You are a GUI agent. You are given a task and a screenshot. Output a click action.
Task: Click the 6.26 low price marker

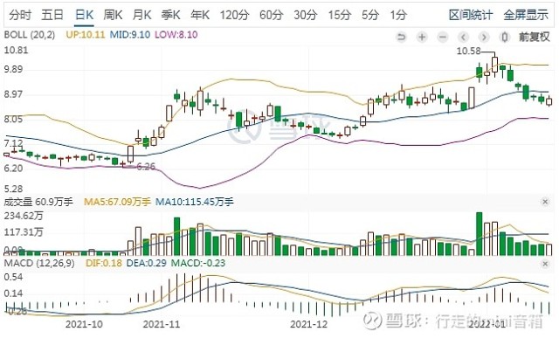pos(146,167)
